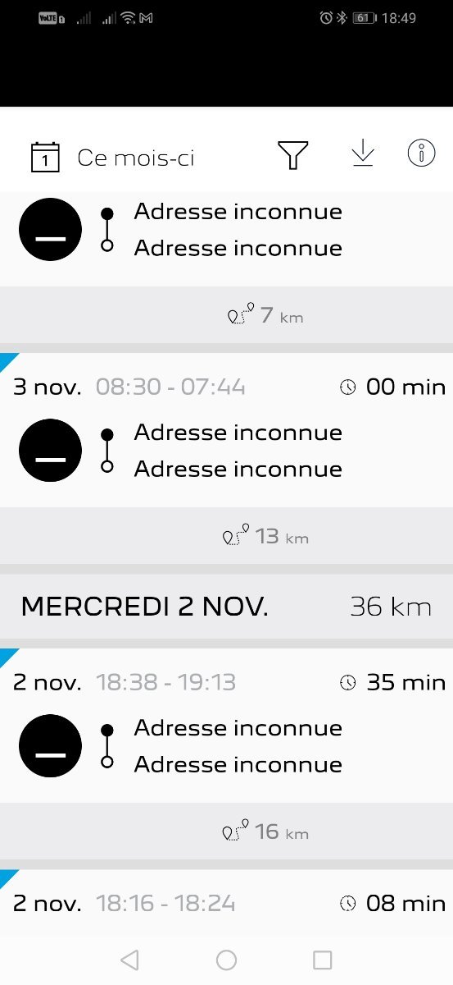Tap the 7 km distance row
453x985 pixels.
click(x=226, y=315)
